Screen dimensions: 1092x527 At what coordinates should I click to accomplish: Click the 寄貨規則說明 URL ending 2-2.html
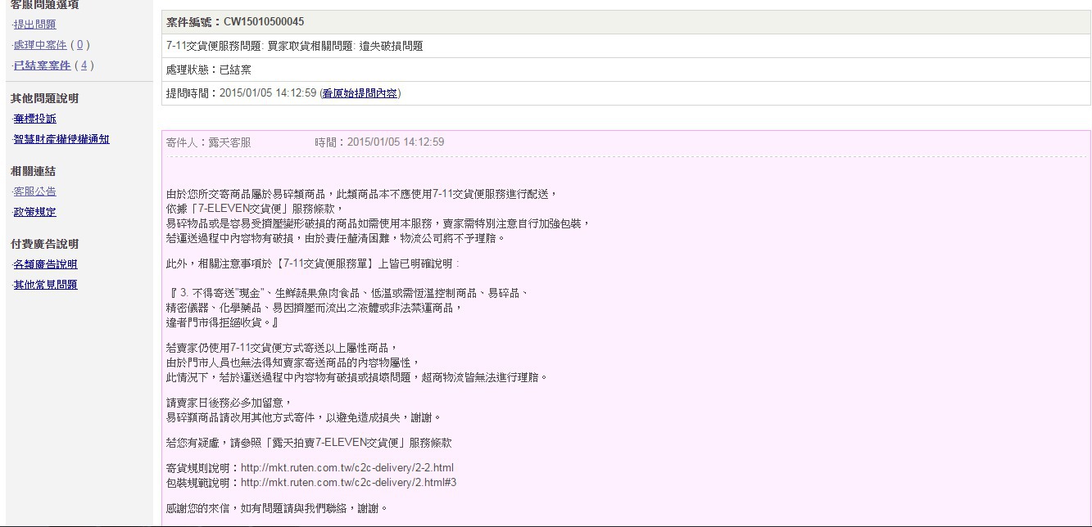click(x=347, y=468)
